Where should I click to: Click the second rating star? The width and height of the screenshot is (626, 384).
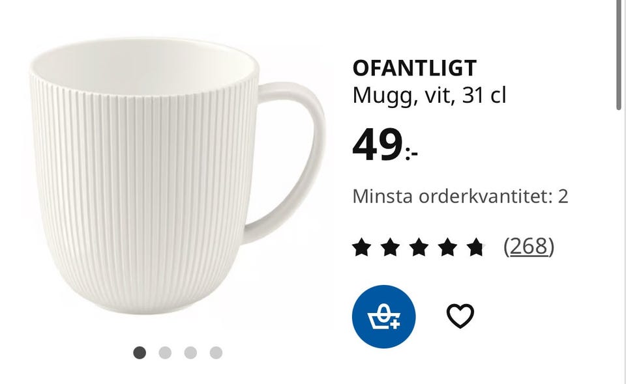coord(391,247)
